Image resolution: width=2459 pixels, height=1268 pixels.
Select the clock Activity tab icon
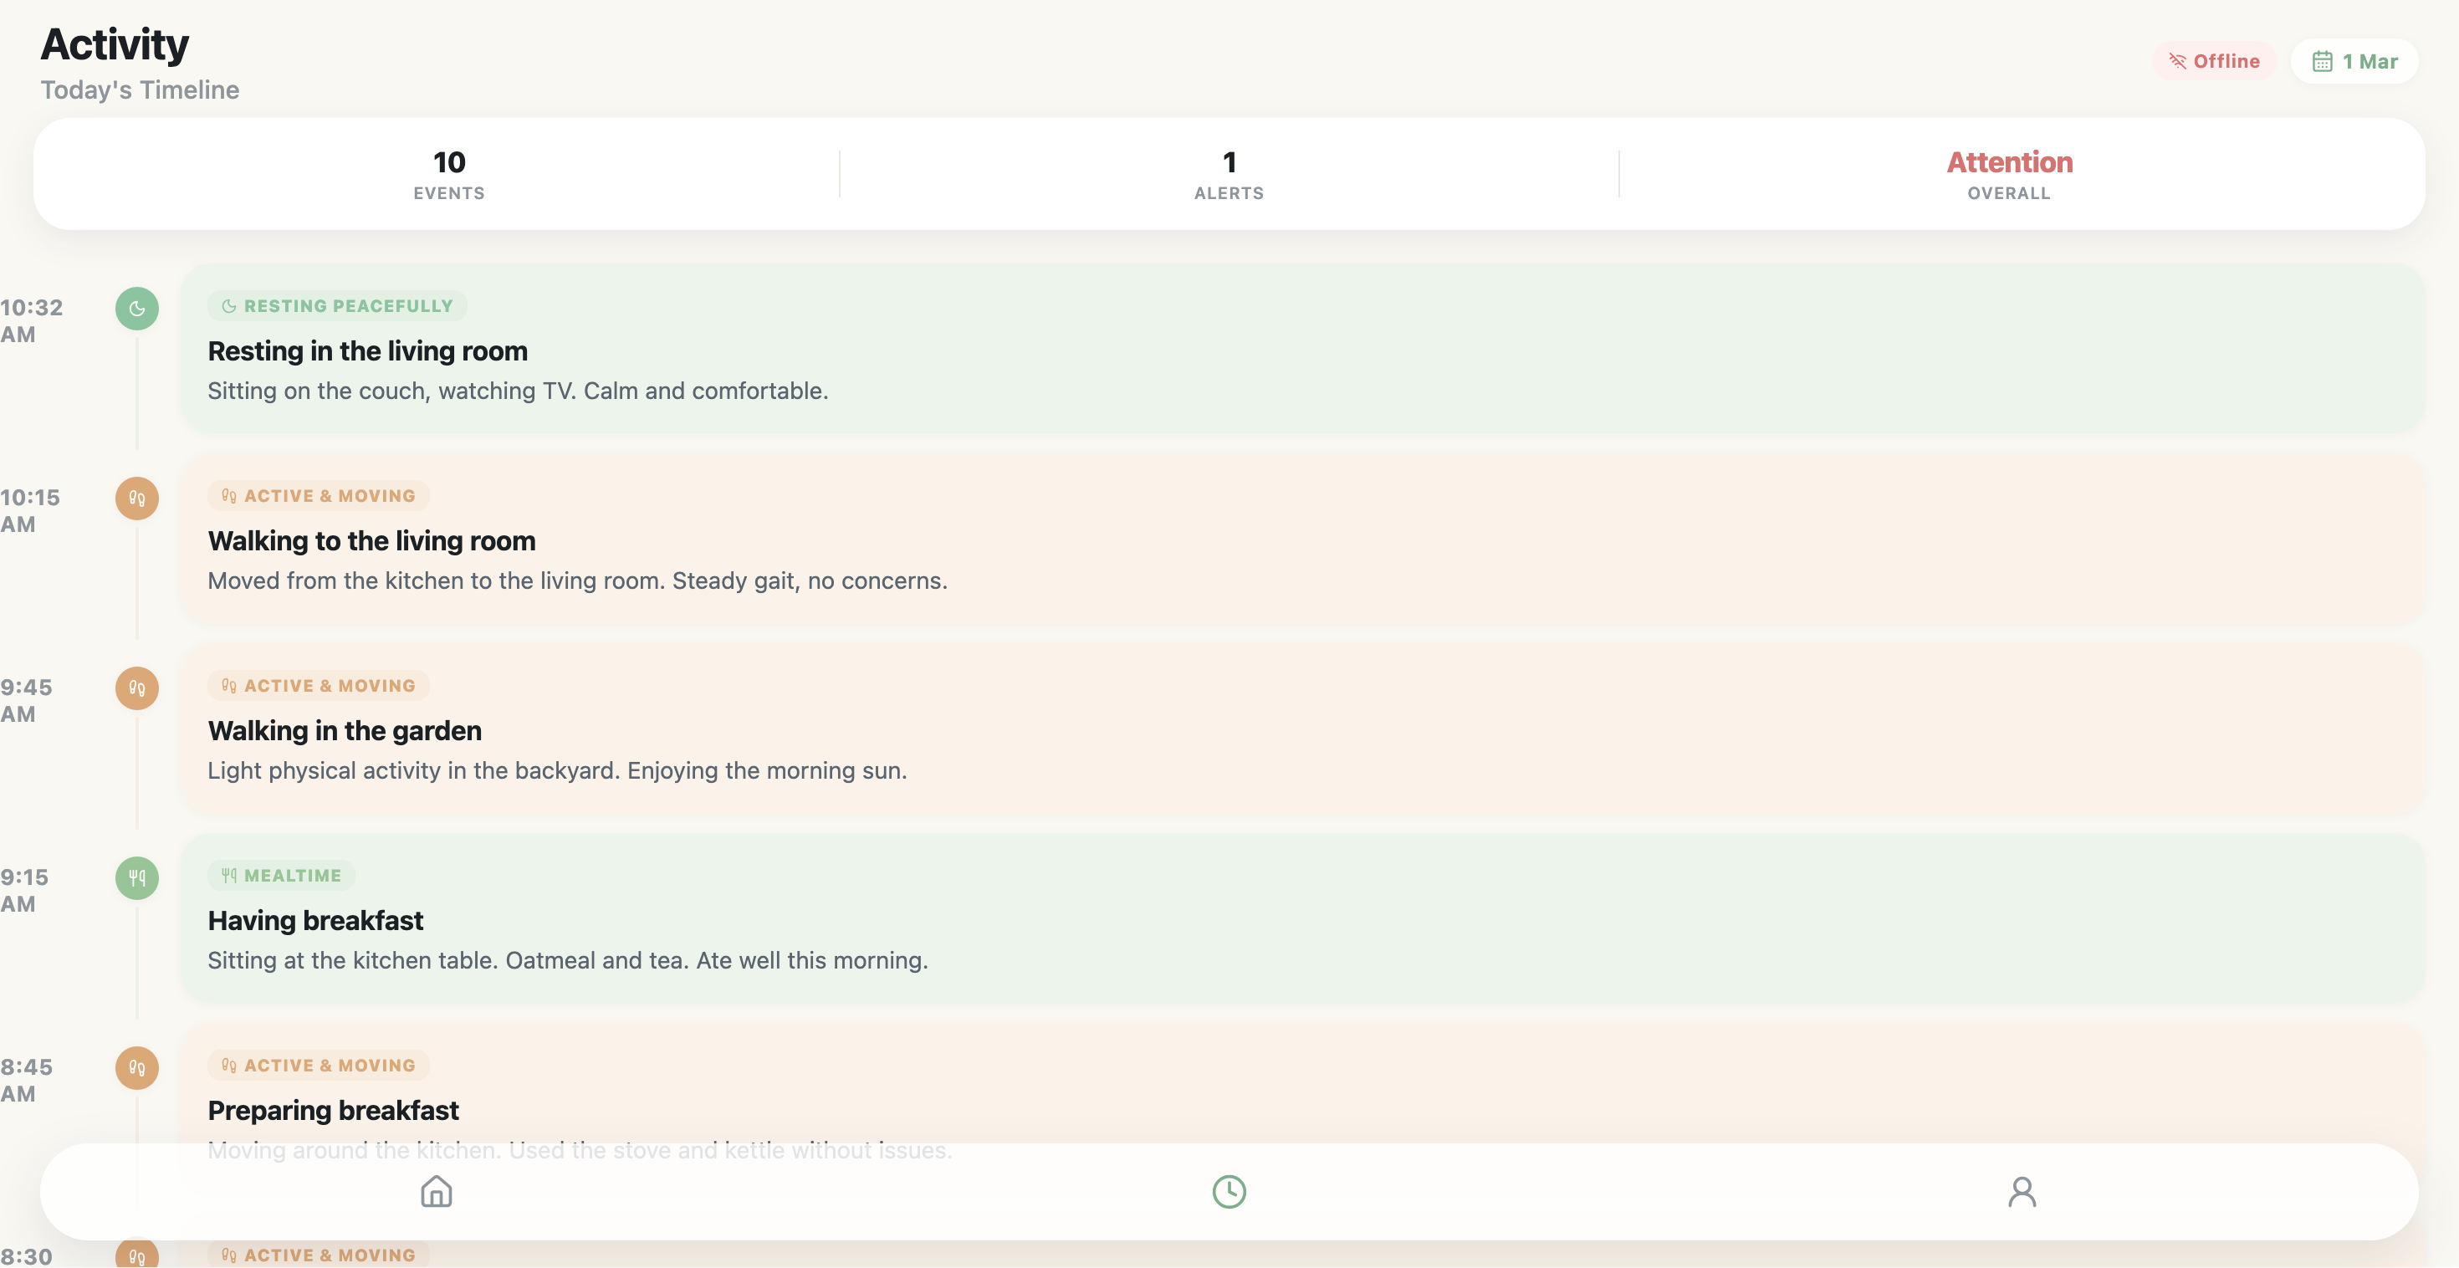(x=1229, y=1191)
